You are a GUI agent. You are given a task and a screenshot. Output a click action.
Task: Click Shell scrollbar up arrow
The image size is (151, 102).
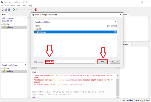[x=117, y=75]
